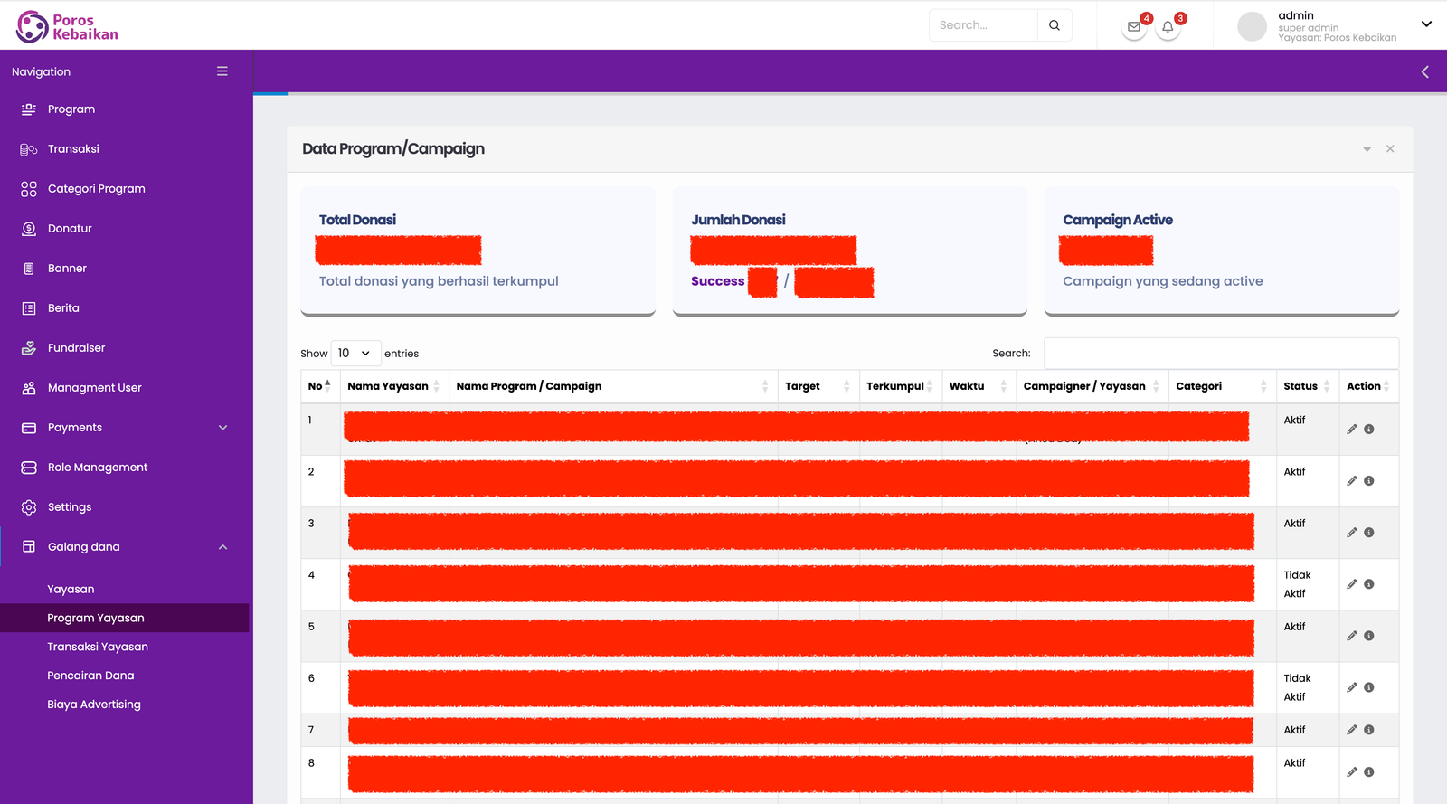Click the Settings gear icon
The height and width of the screenshot is (804, 1447).
pyautogui.click(x=29, y=507)
